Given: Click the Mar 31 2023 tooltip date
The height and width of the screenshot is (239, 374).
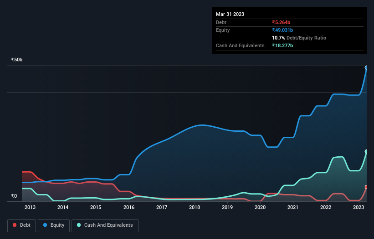Looking at the screenshot, I should tap(230, 14).
